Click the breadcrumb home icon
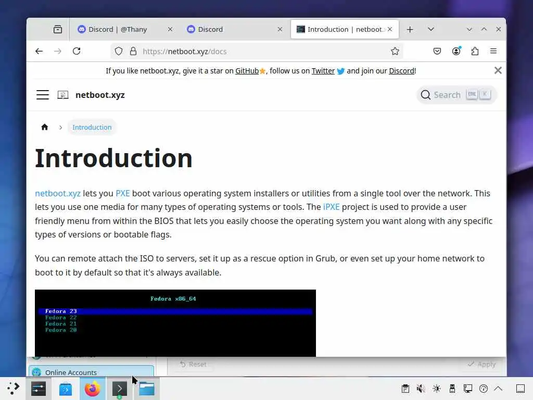 45,127
